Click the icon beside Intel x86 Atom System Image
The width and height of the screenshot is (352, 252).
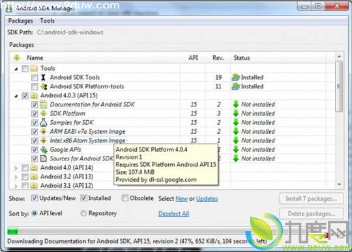point(43,140)
